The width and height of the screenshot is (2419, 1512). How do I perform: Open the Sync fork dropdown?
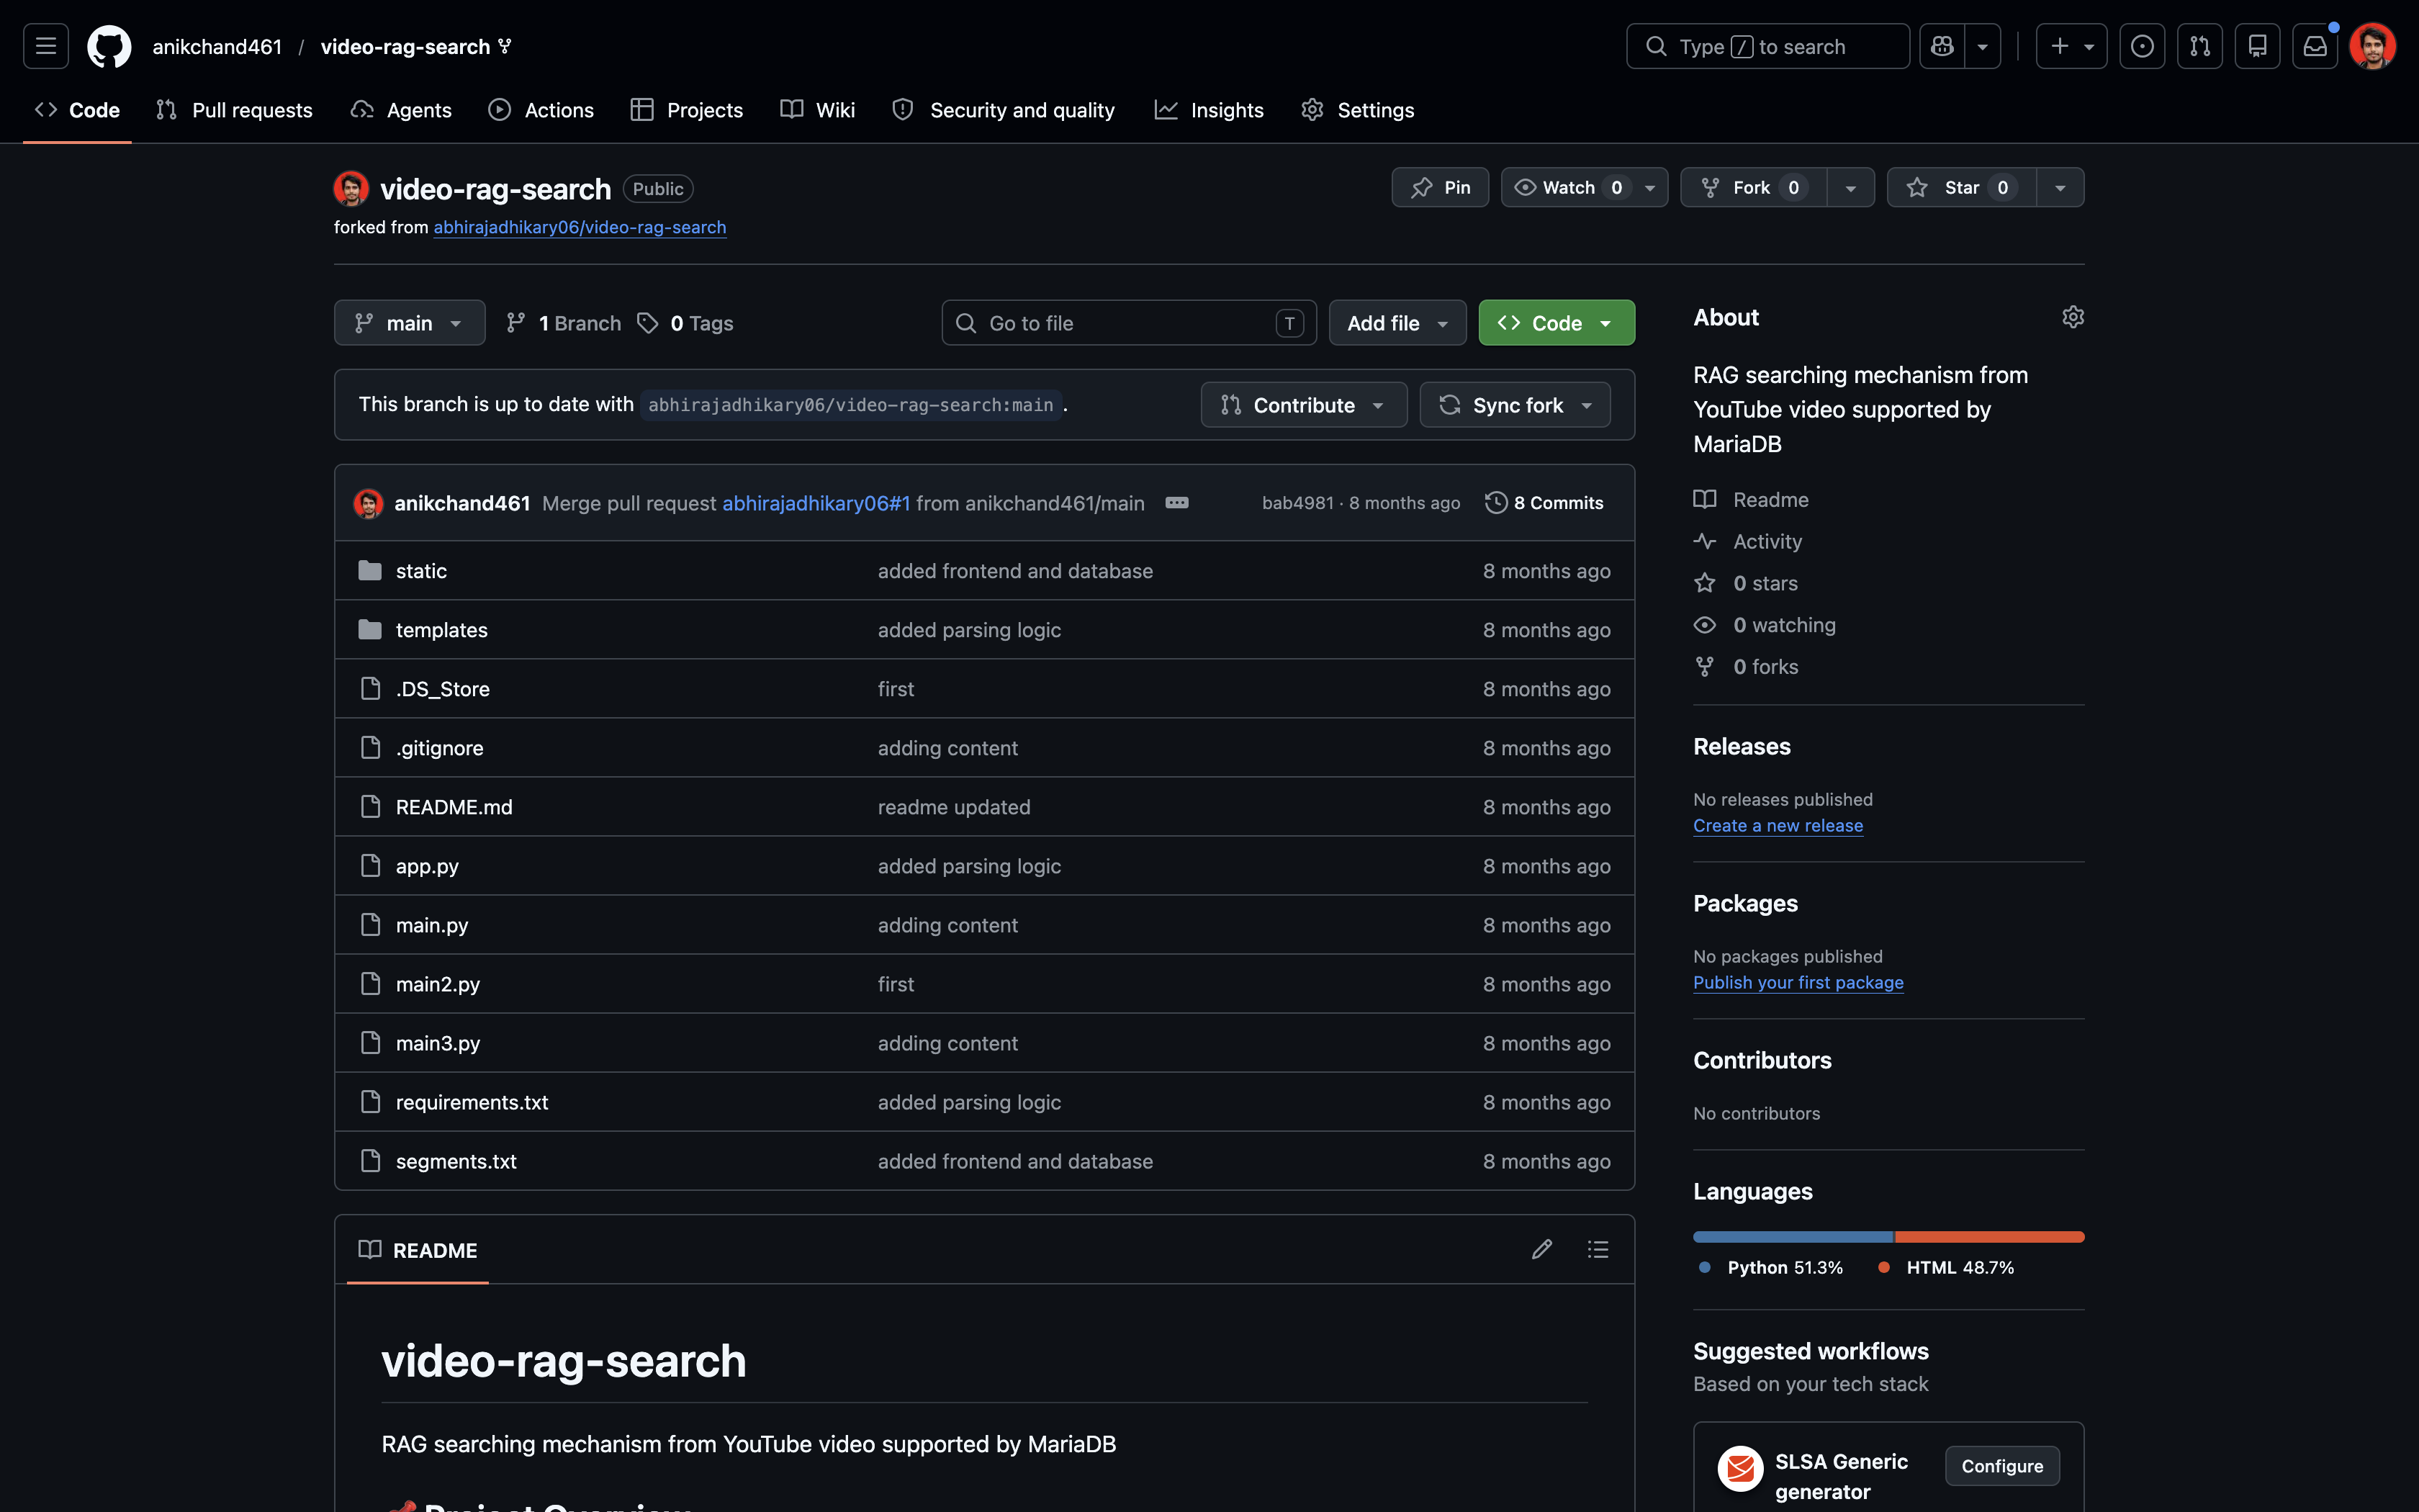pos(1514,405)
